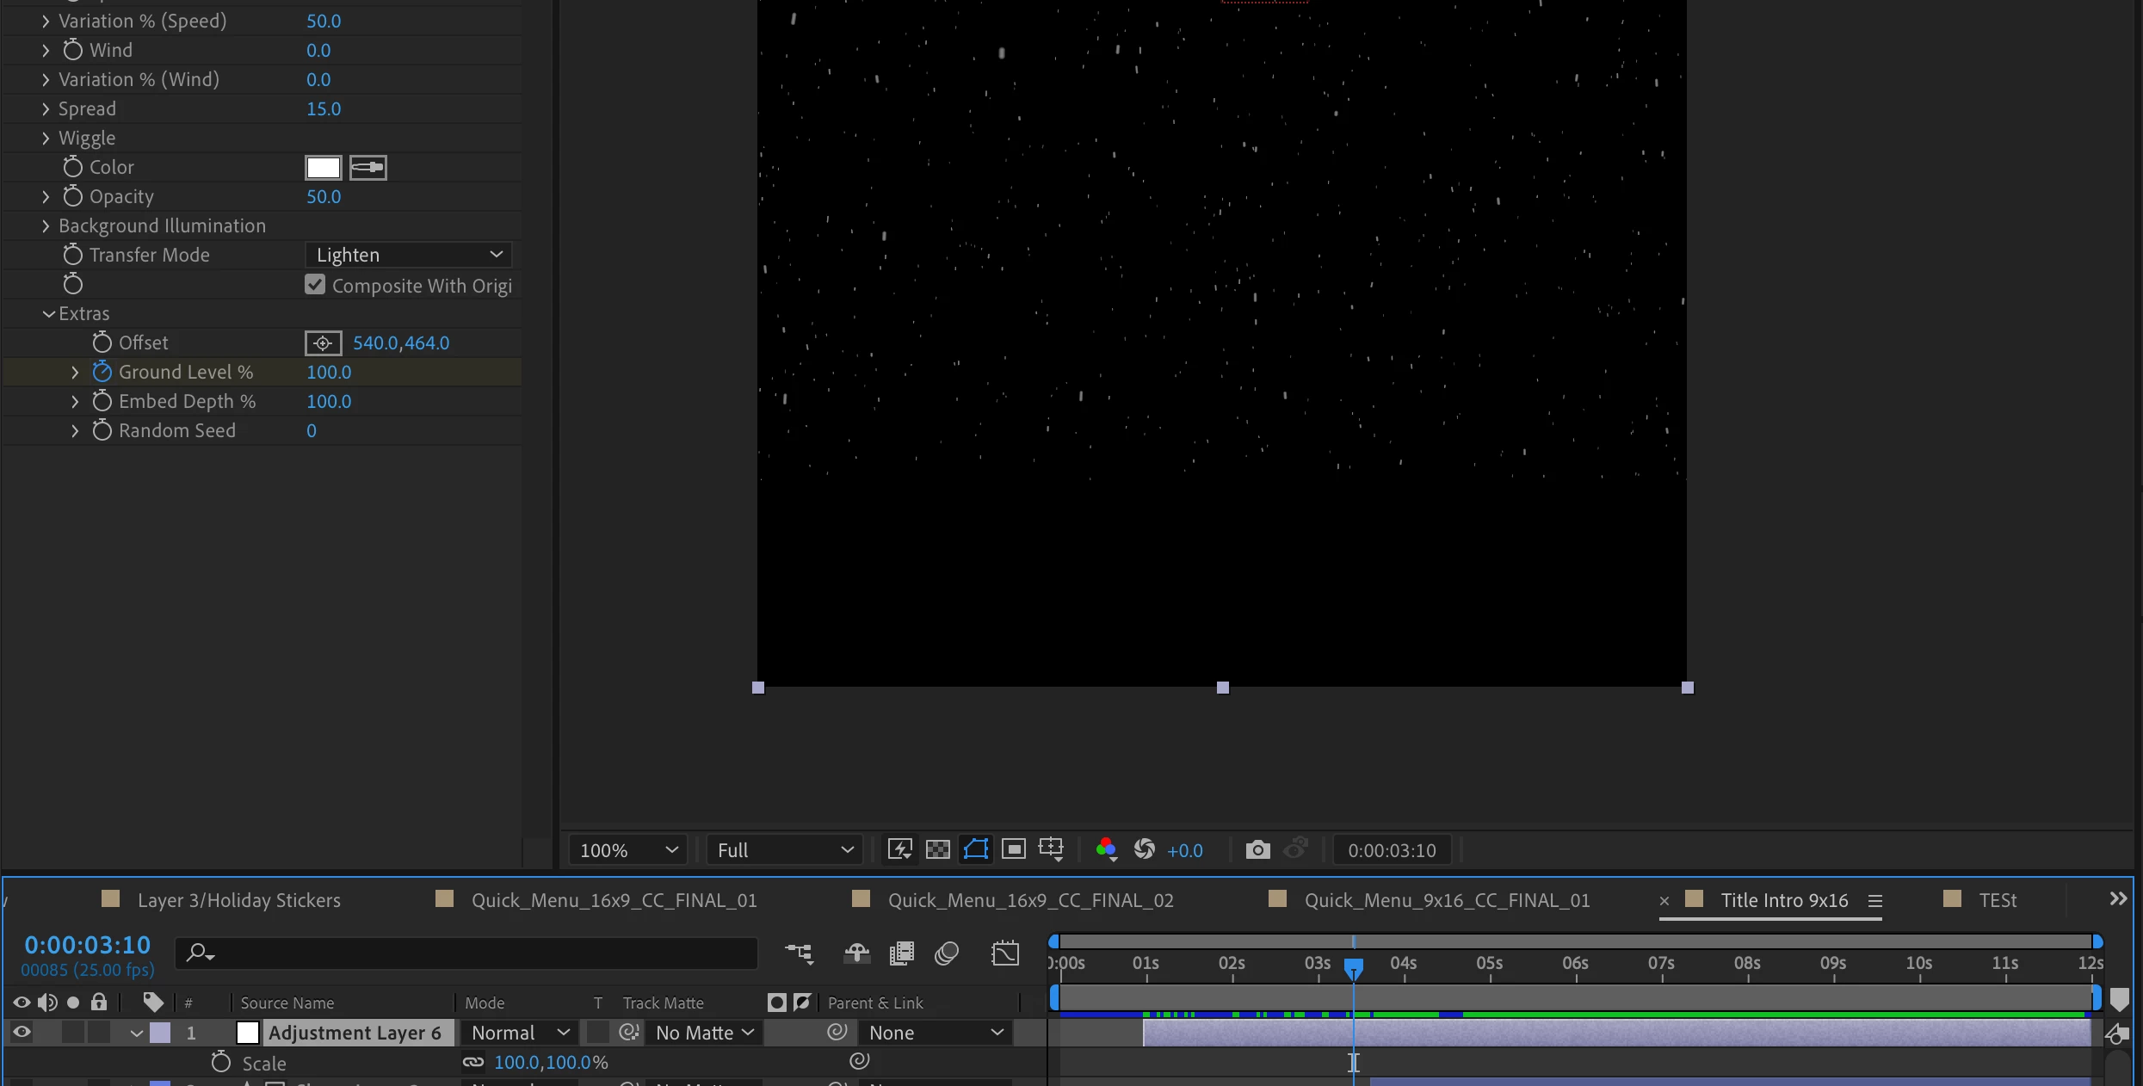The image size is (2143, 1086).
Task: Toggle Scale constrain proportions link
Action: [x=473, y=1063]
